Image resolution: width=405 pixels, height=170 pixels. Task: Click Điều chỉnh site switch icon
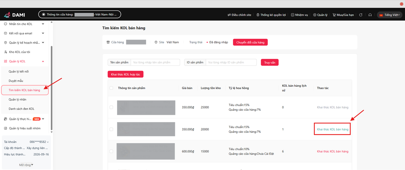click(x=229, y=15)
